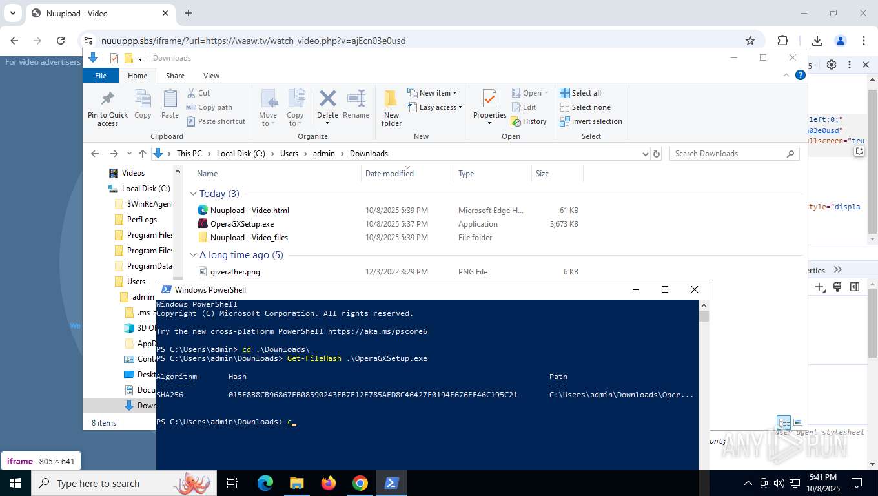Image resolution: width=878 pixels, height=496 pixels.
Task: Click Chrome address bar URL
Action: coord(253,41)
